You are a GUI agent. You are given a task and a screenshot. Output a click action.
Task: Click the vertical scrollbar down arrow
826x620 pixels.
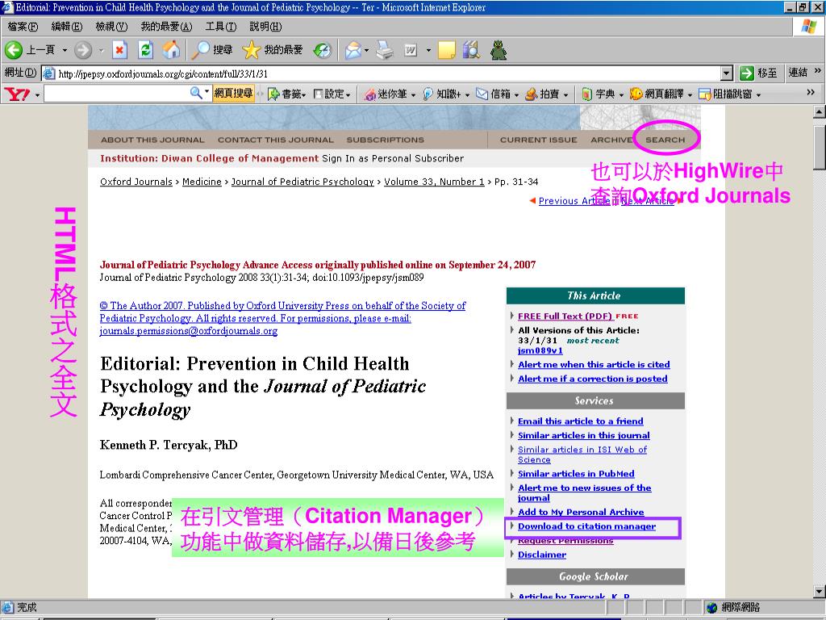click(x=820, y=592)
